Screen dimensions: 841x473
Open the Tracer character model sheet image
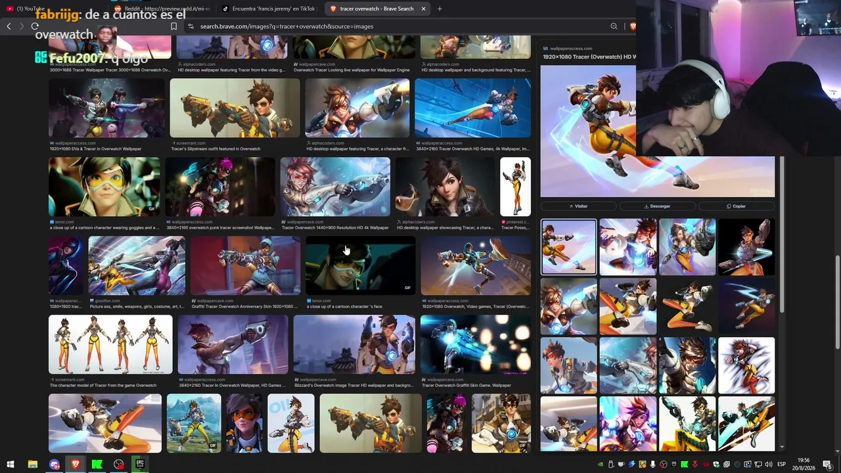pyautogui.click(x=110, y=344)
